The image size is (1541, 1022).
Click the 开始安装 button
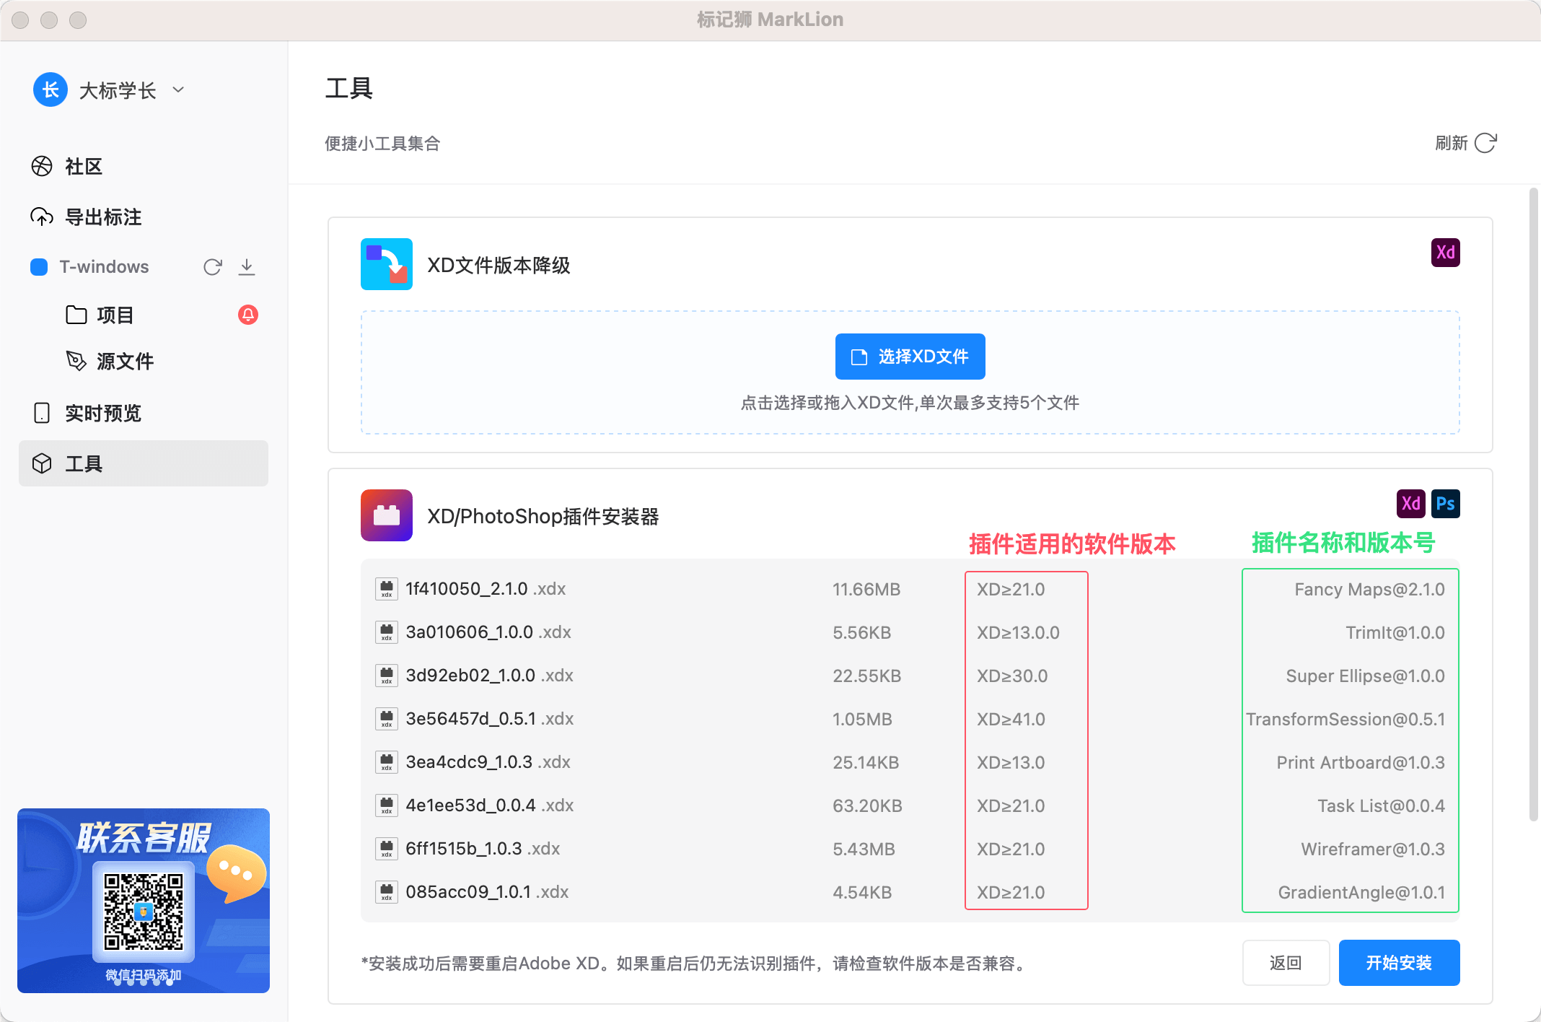[x=1398, y=962]
